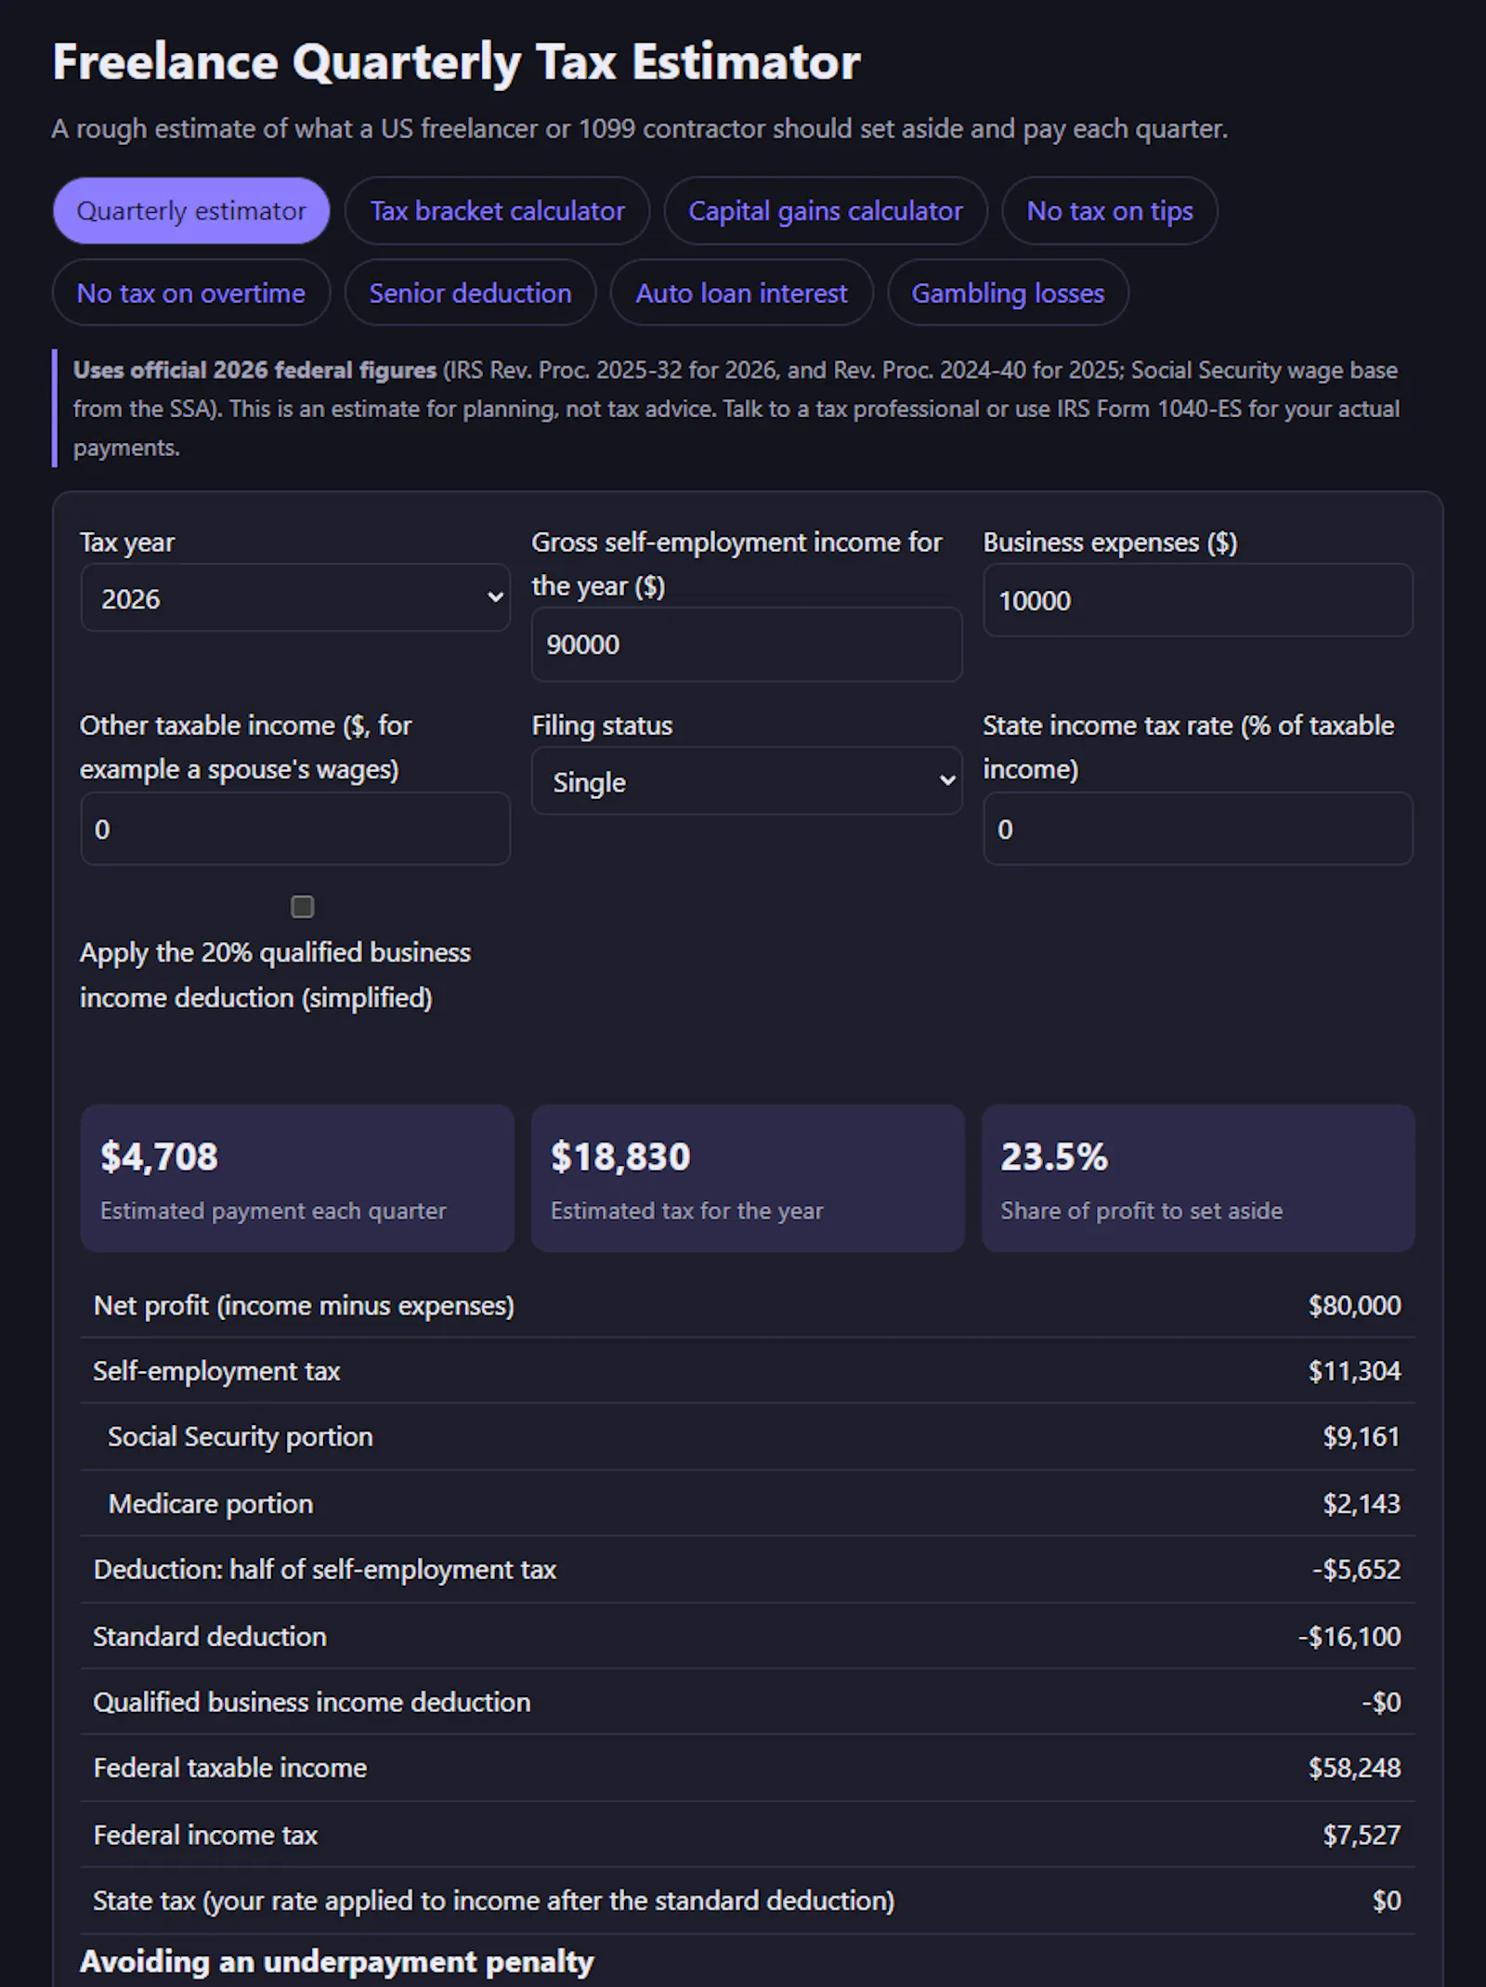The image size is (1486, 1987).
Task: Expand the Filing status dropdown
Action: 747,781
